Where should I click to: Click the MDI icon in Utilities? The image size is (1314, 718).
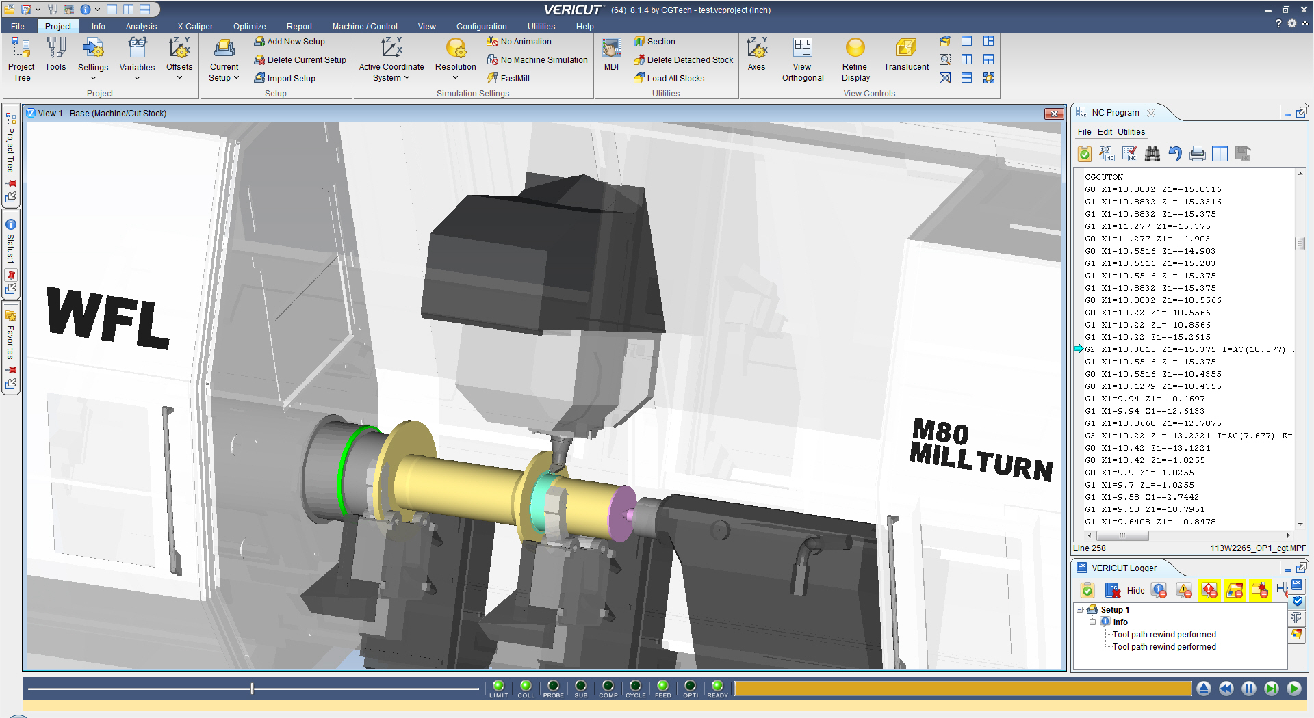pyautogui.click(x=611, y=55)
